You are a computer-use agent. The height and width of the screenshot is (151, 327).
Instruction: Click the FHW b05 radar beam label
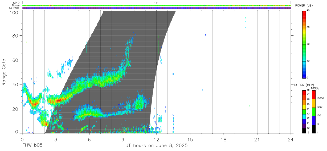(32, 145)
